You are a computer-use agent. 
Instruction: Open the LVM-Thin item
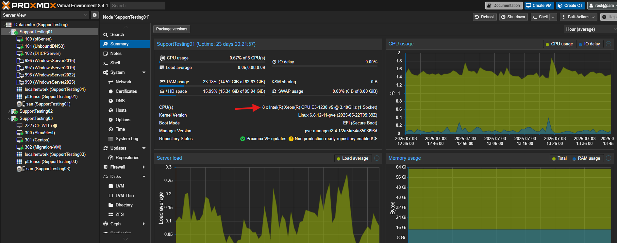(125, 195)
